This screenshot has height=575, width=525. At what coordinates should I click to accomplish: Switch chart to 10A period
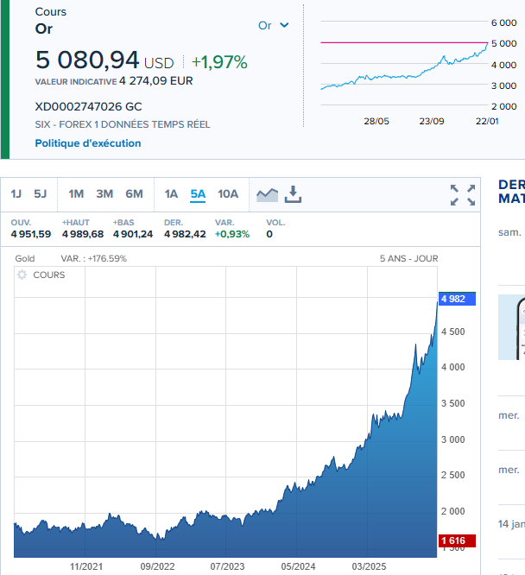228,194
